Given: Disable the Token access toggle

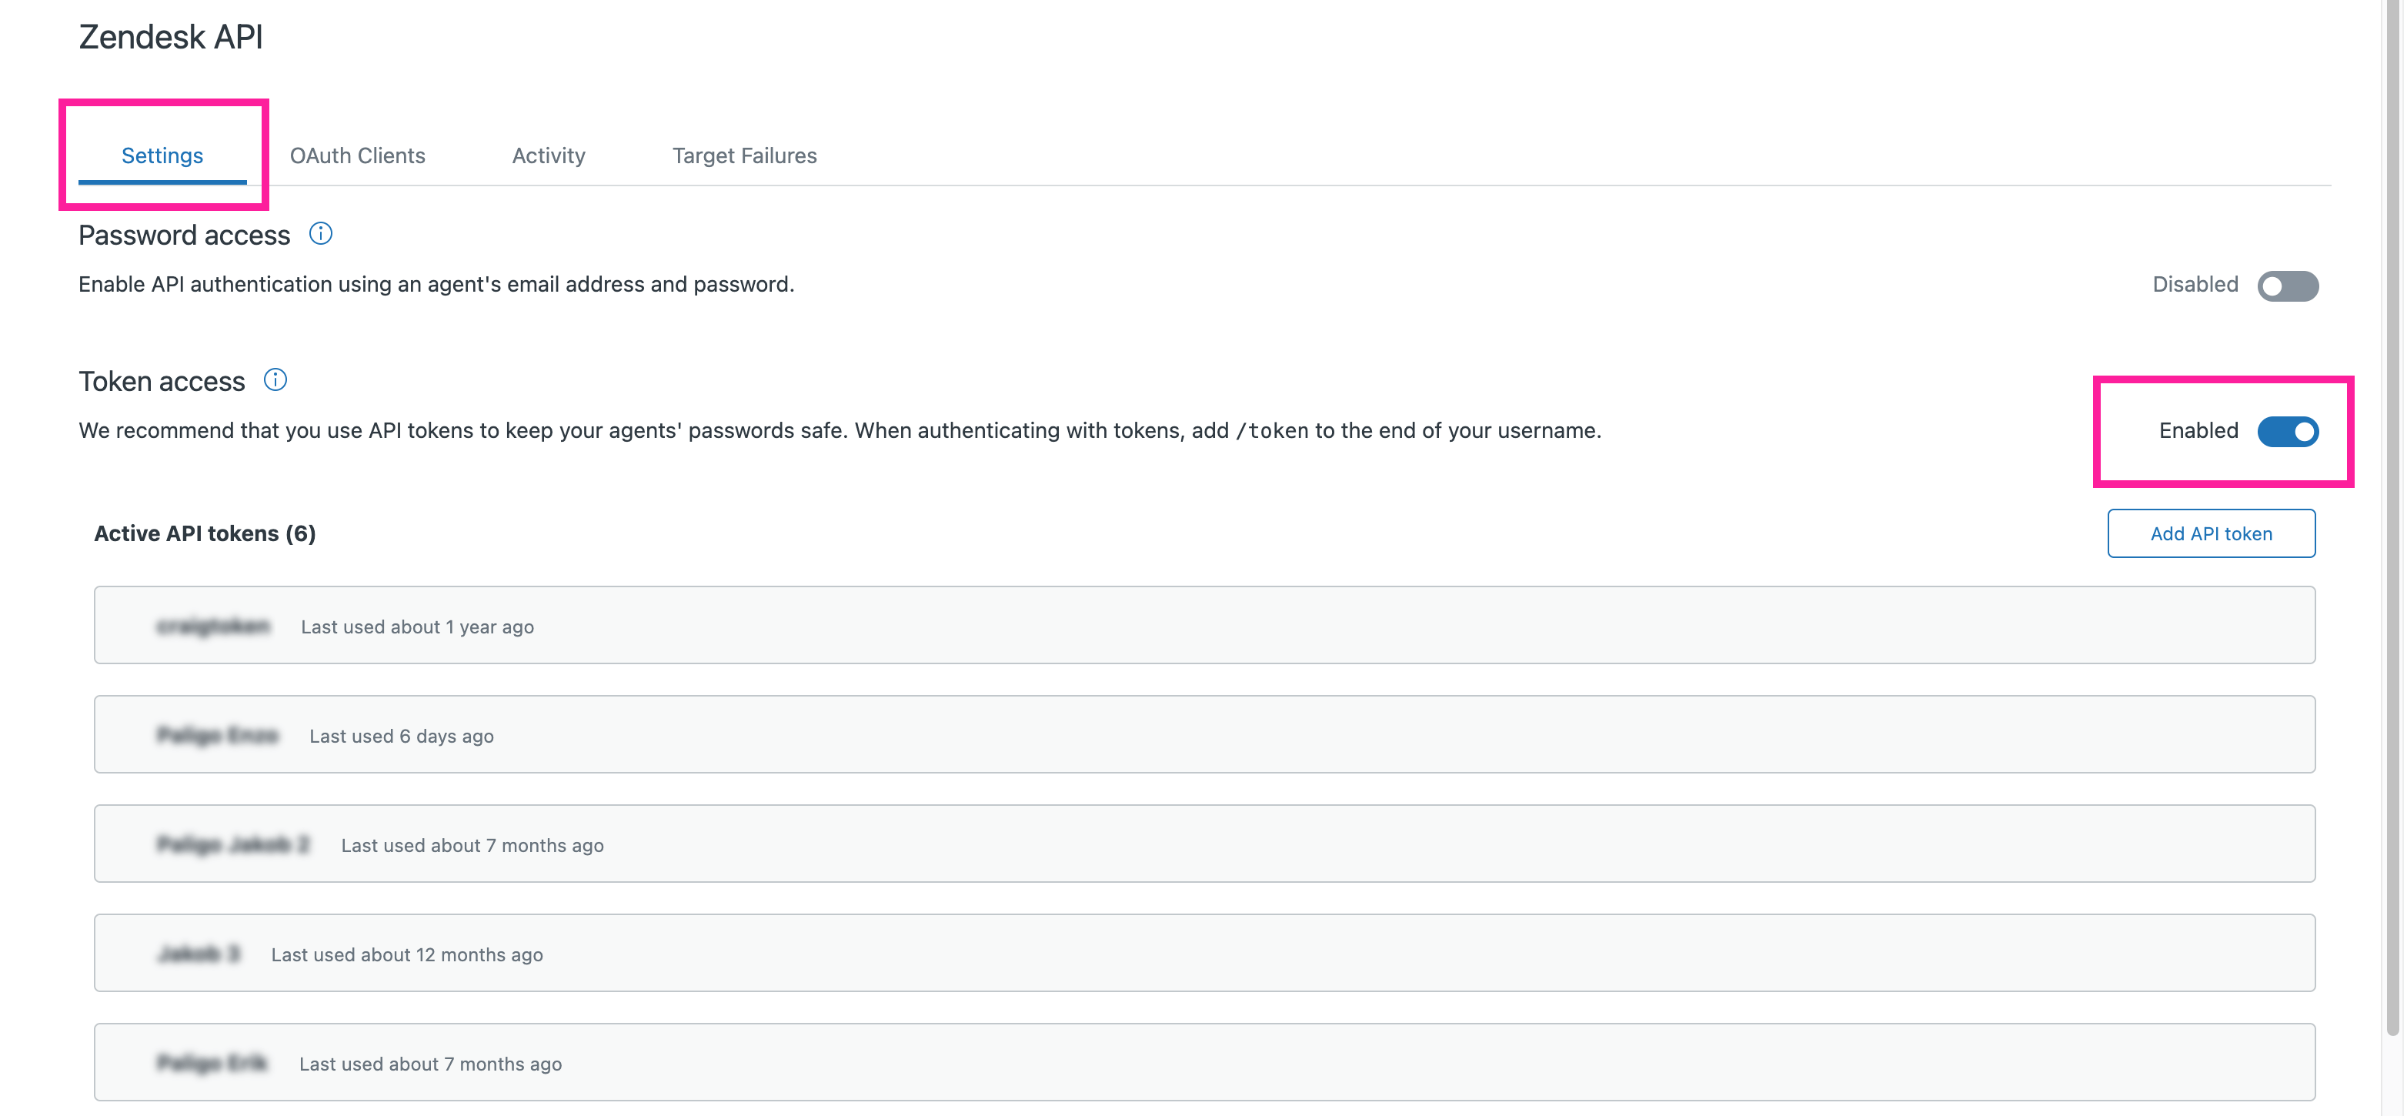Looking at the screenshot, I should tap(2288, 431).
